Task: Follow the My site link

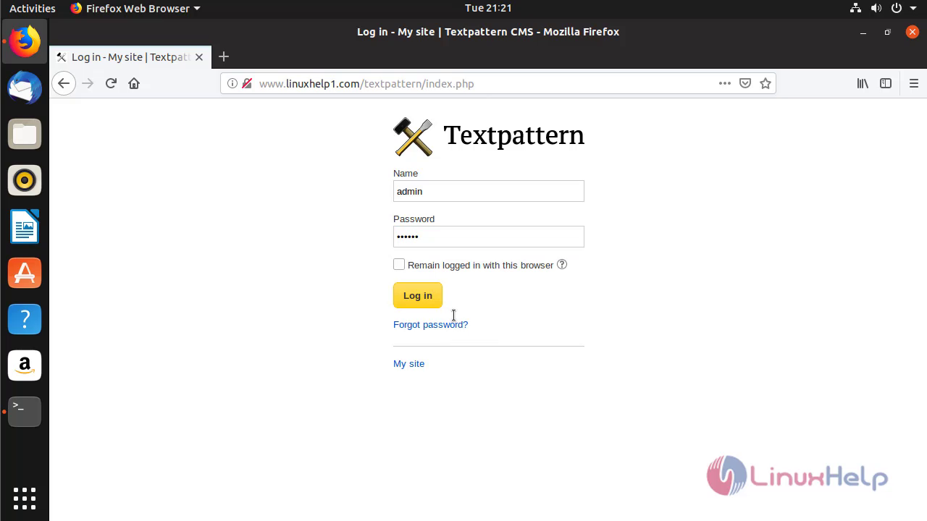Action: [408, 363]
